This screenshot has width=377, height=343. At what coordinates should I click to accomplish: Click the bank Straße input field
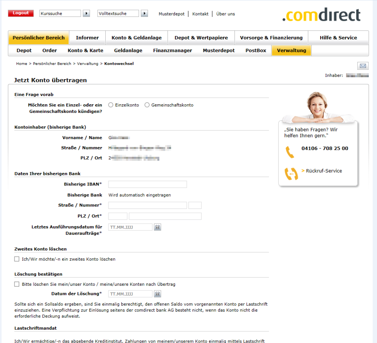click(x=148, y=205)
